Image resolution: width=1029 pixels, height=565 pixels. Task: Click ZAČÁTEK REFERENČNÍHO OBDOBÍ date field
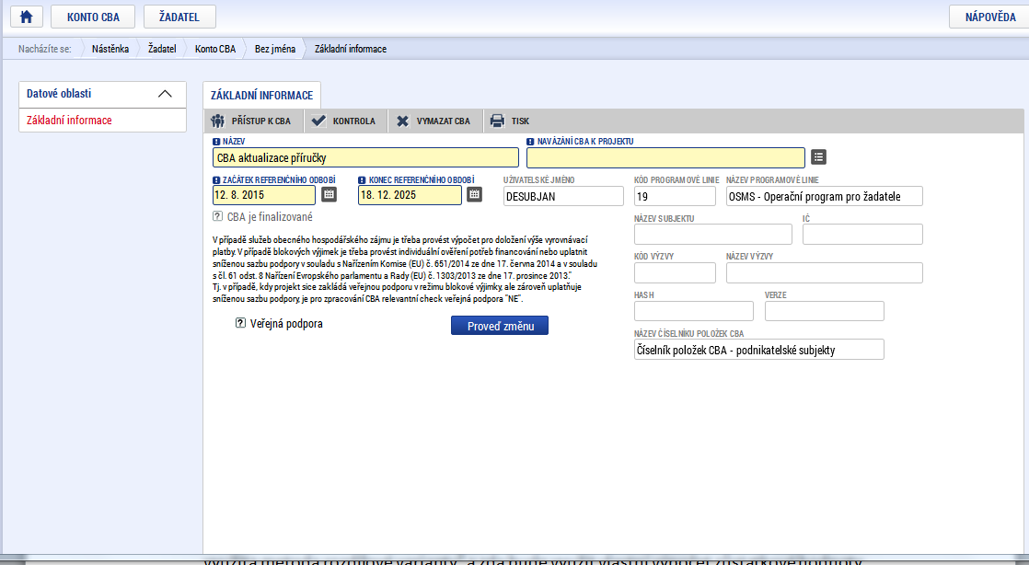click(x=264, y=195)
